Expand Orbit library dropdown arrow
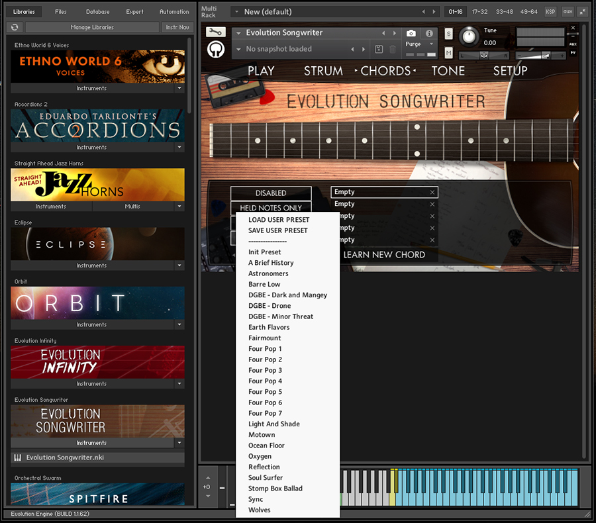 [179, 324]
